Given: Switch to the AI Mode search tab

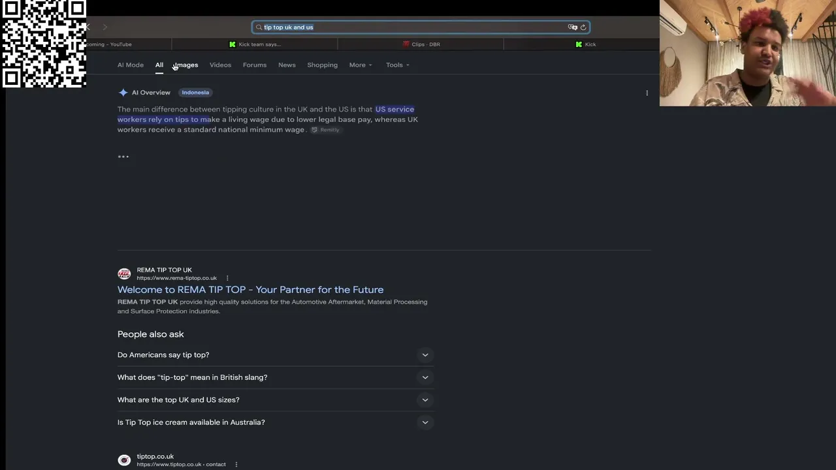Looking at the screenshot, I should [x=131, y=65].
